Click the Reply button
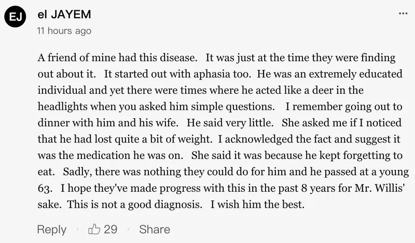The image size is (415, 243). coord(51,229)
